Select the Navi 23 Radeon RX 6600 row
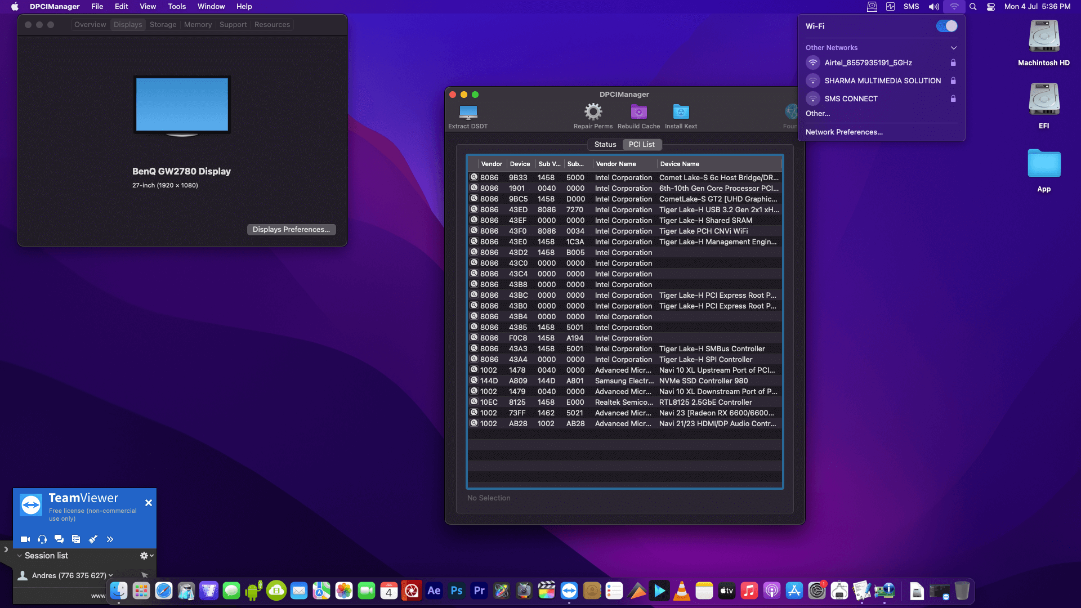Image resolution: width=1081 pixels, height=608 pixels. (625, 413)
